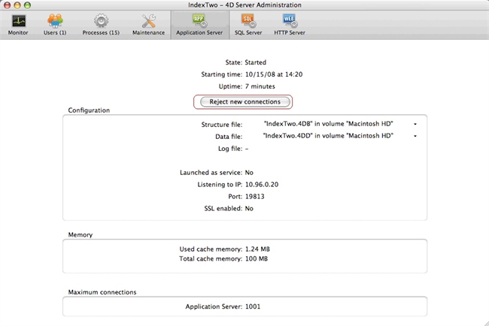The height and width of the screenshot is (326, 489).
Task: Select the Listening to IP address value
Action: click(262, 184)
